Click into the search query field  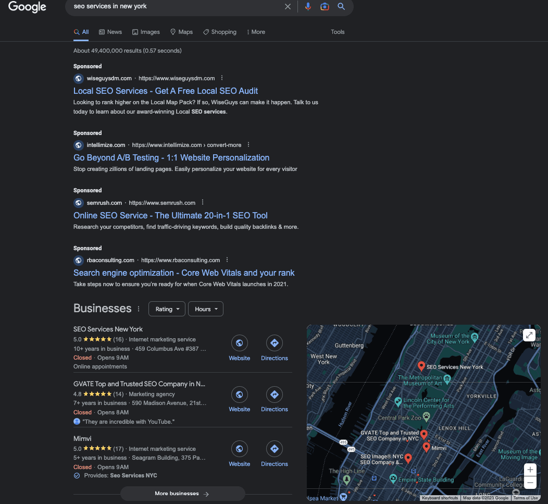point(175,6)
